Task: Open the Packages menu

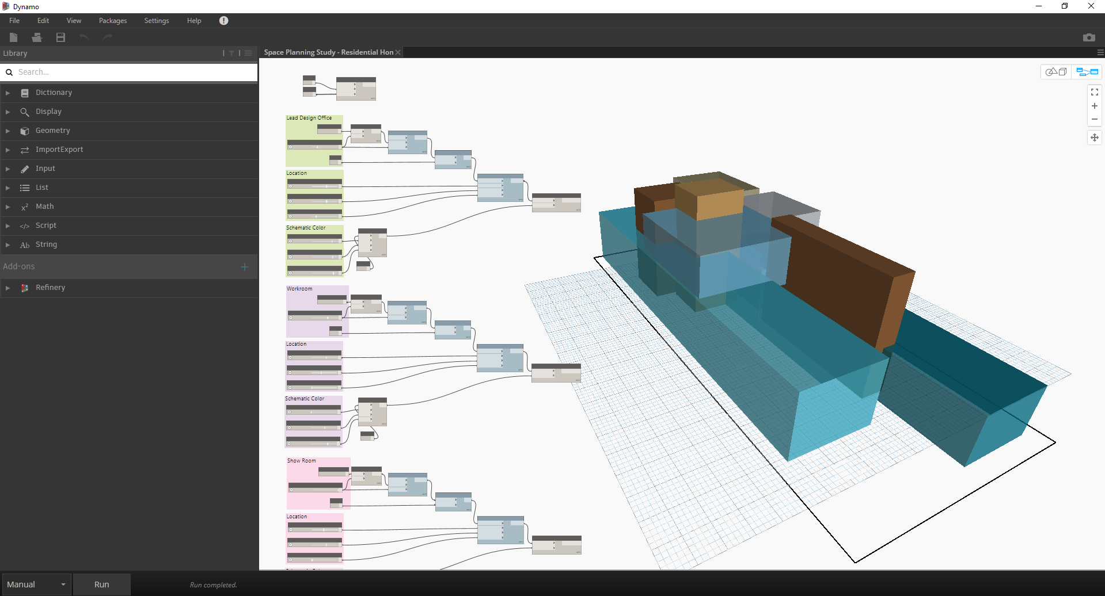Action: (112, 20)
